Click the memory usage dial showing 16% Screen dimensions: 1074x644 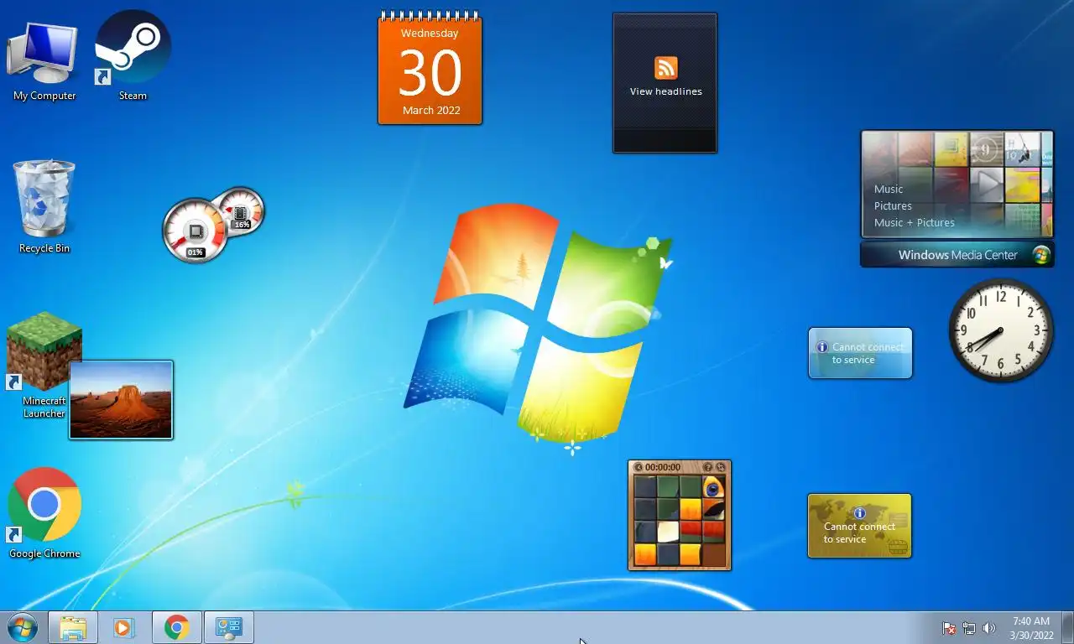point(241,211)
